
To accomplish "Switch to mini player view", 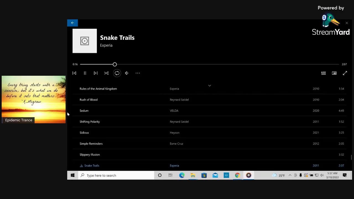I will coord(334,73).
